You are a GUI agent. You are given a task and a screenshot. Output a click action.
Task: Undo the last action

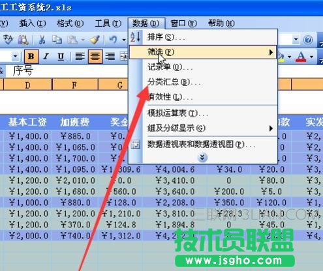pyautogui.click(x=113, y=40)
